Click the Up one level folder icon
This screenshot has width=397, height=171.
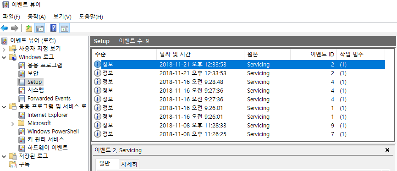pos(29,28)
